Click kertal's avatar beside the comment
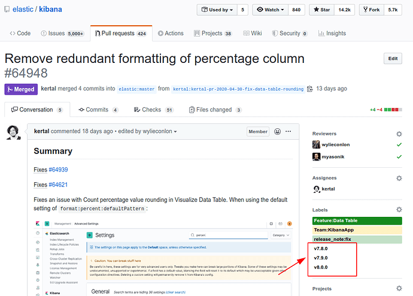Image resolution: width=413 pixels, height=296 pixels. pos(13,132)
